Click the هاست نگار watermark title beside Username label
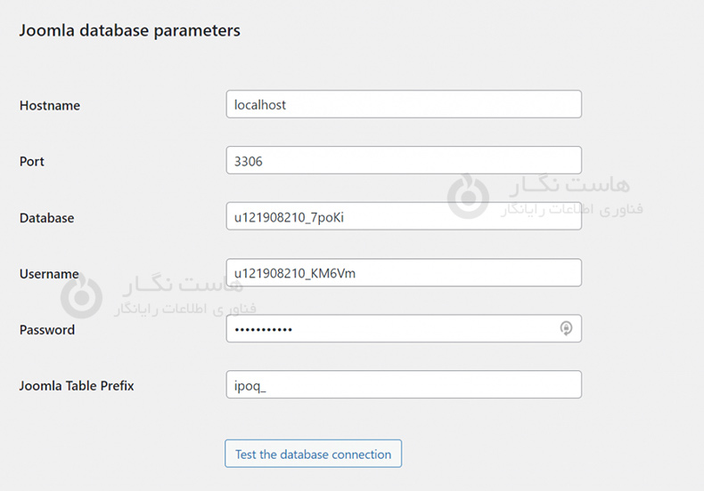Viewport: 704px width, 491px height. [181, 286]
